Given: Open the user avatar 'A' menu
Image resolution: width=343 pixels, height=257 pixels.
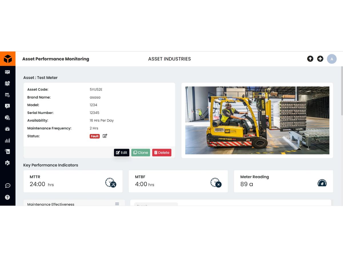Looking at the screenshot, I should (332, 59).
